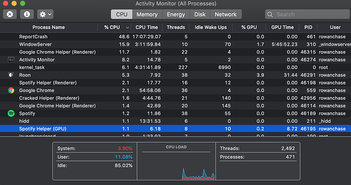Image resolution: width=351 pixels, height=185 pixels.
Task: Click the Activity Monitor app icon in its row
Action: (x=11, y=60)
